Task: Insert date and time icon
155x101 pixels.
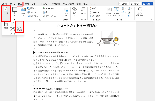Action: (x=129, y=12)
